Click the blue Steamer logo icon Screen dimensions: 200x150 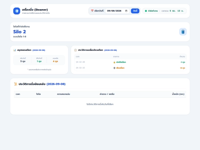point(17,11)
